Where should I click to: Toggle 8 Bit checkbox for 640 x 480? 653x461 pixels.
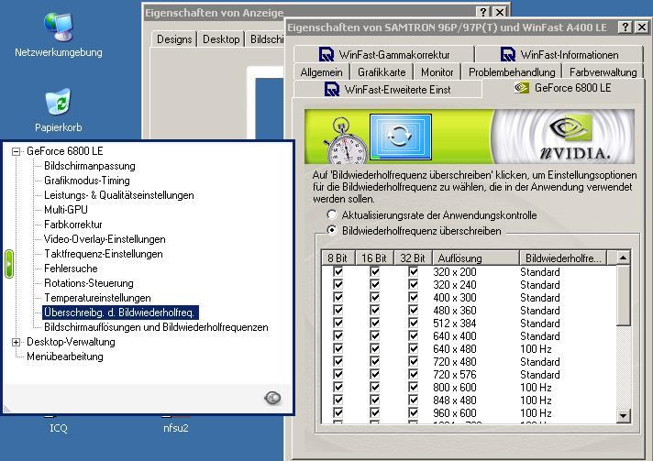coord(338,348)
